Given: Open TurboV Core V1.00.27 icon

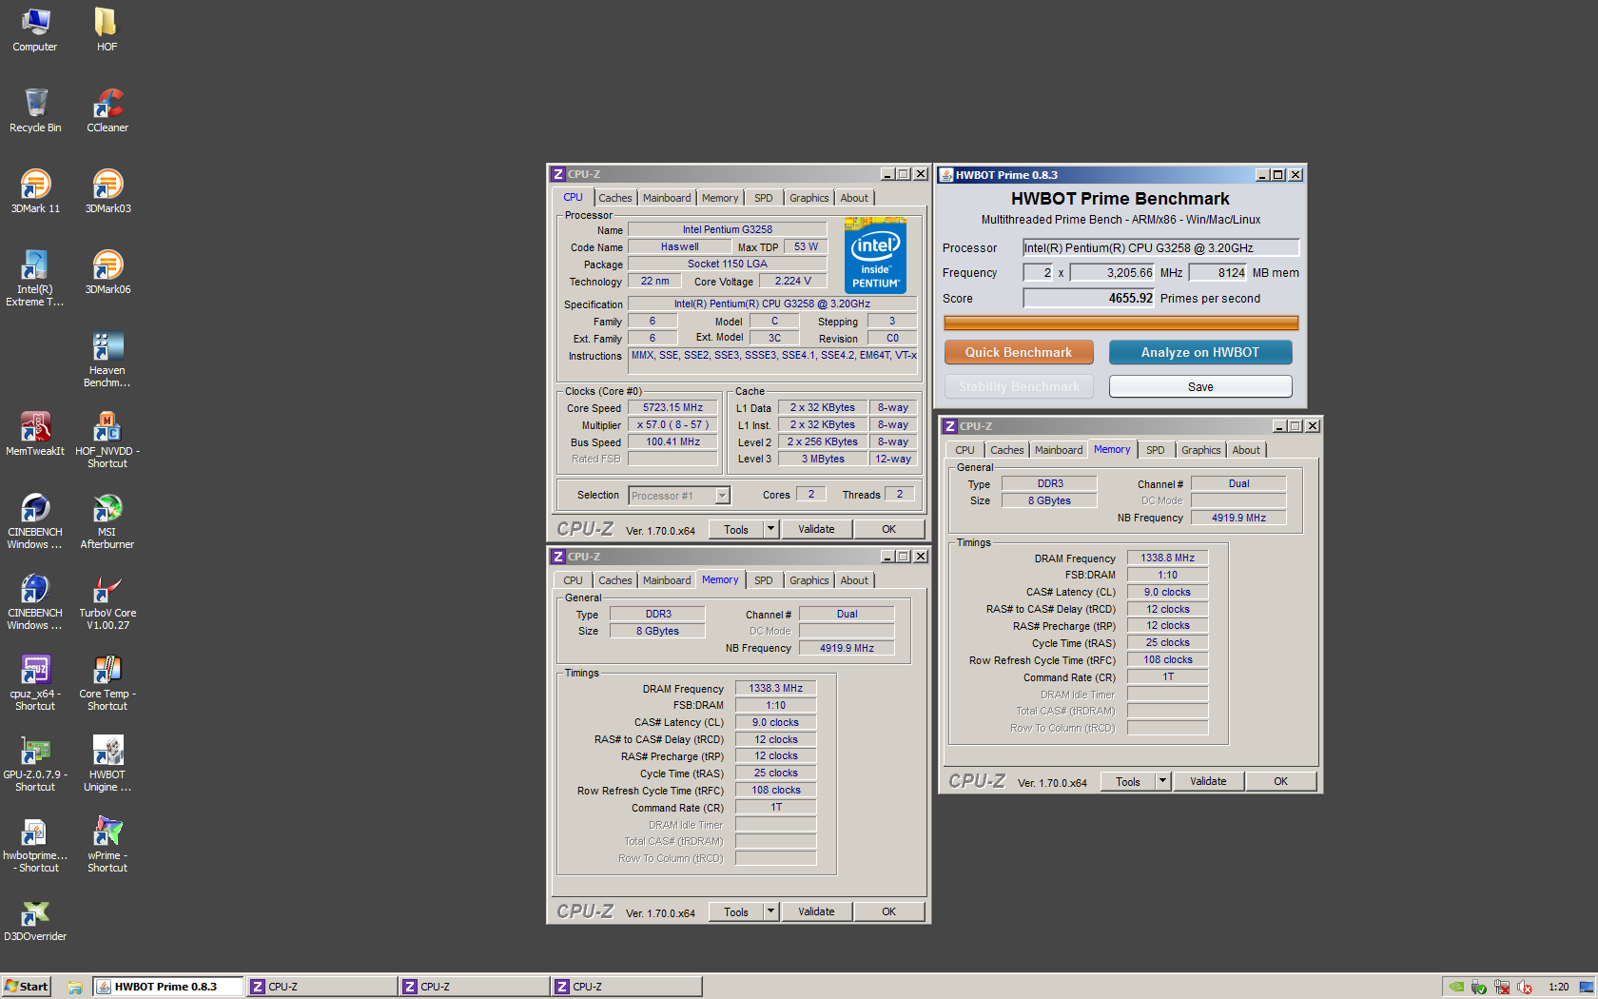Looking at the screenshot, I should [x=107, y=602].
